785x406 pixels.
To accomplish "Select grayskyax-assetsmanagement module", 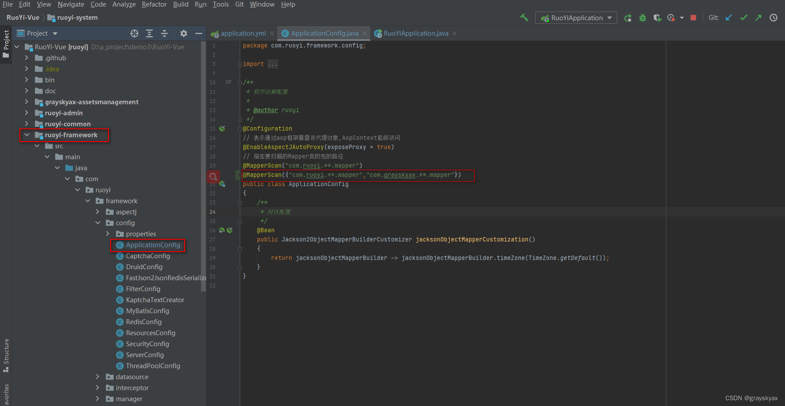I will tap(92, 102).
